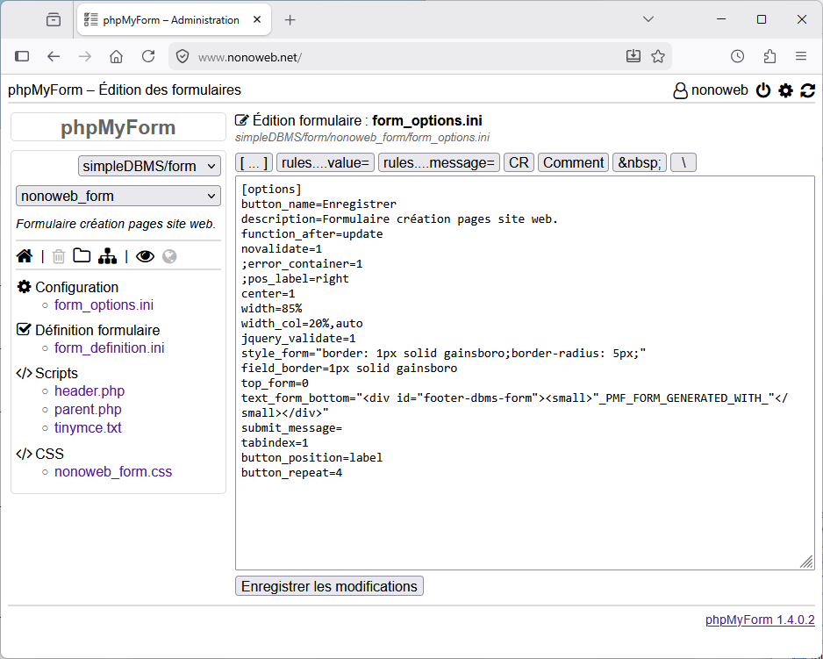This screenshot has width=823, height=659.
Task: Open the simpleDBMS/form dropdown
Action: pos(149,166)
